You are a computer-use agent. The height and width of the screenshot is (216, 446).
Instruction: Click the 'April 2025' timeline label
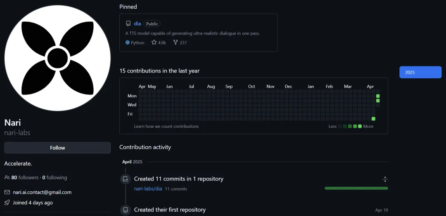click(x=132, y=162)
